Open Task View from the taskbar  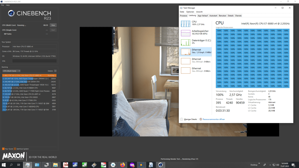pyautogui.click(x=18, y=165)
